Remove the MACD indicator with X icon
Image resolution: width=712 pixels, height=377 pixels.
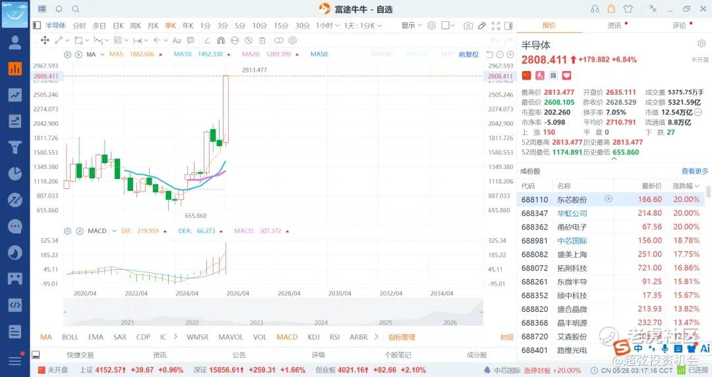pos(80,231)
